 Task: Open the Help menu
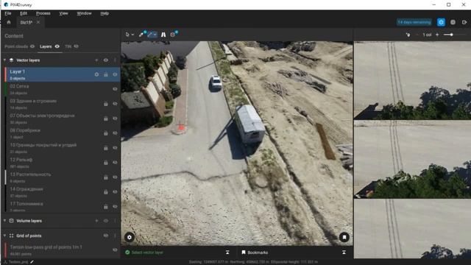105,13
